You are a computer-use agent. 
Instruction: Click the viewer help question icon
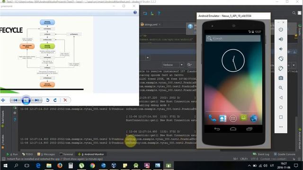[x=135, y=13]
